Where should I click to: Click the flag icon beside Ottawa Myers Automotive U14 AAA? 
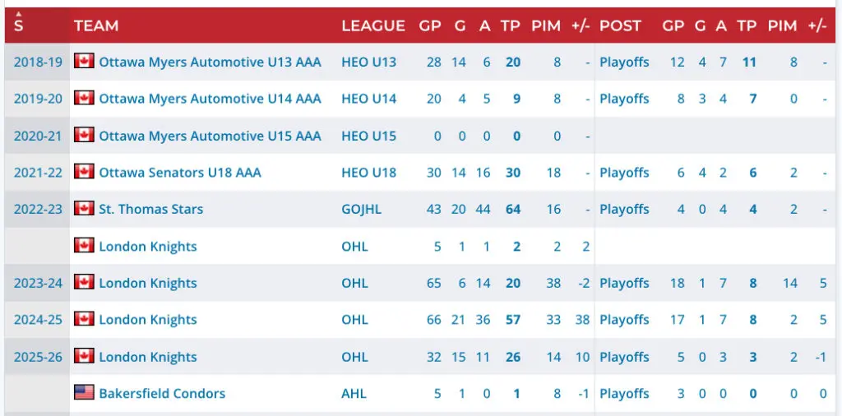click(85, 98)
